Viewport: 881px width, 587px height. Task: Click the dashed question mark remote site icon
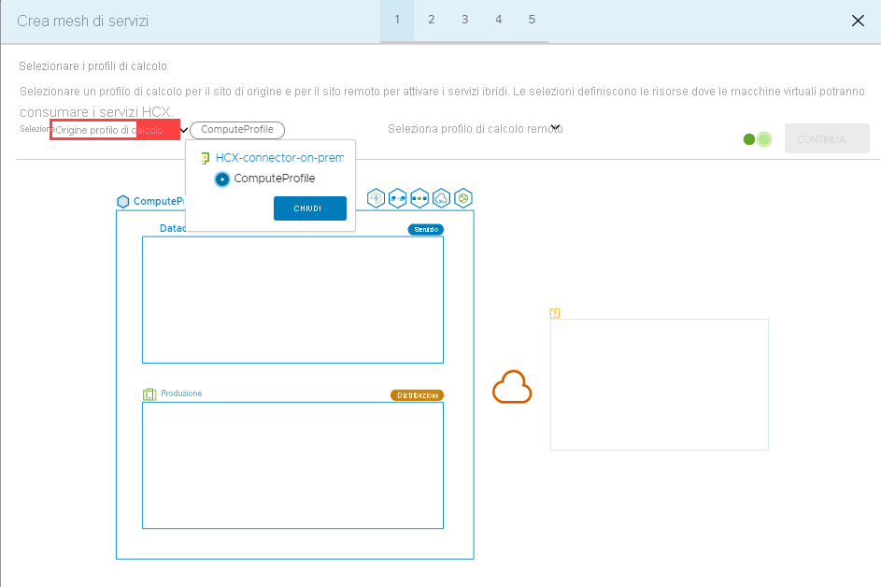[x=555, y=313]
